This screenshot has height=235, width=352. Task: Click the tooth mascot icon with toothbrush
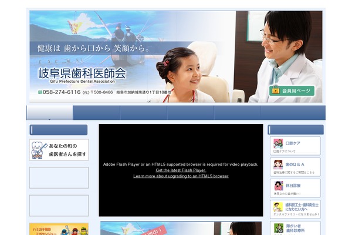coord(38,150)
